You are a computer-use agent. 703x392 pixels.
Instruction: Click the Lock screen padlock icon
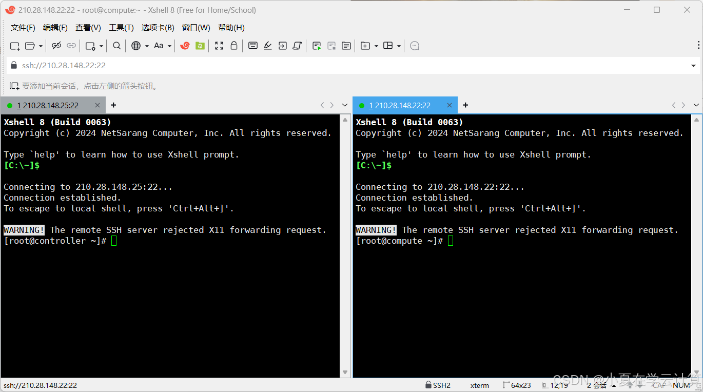[234, 46]
